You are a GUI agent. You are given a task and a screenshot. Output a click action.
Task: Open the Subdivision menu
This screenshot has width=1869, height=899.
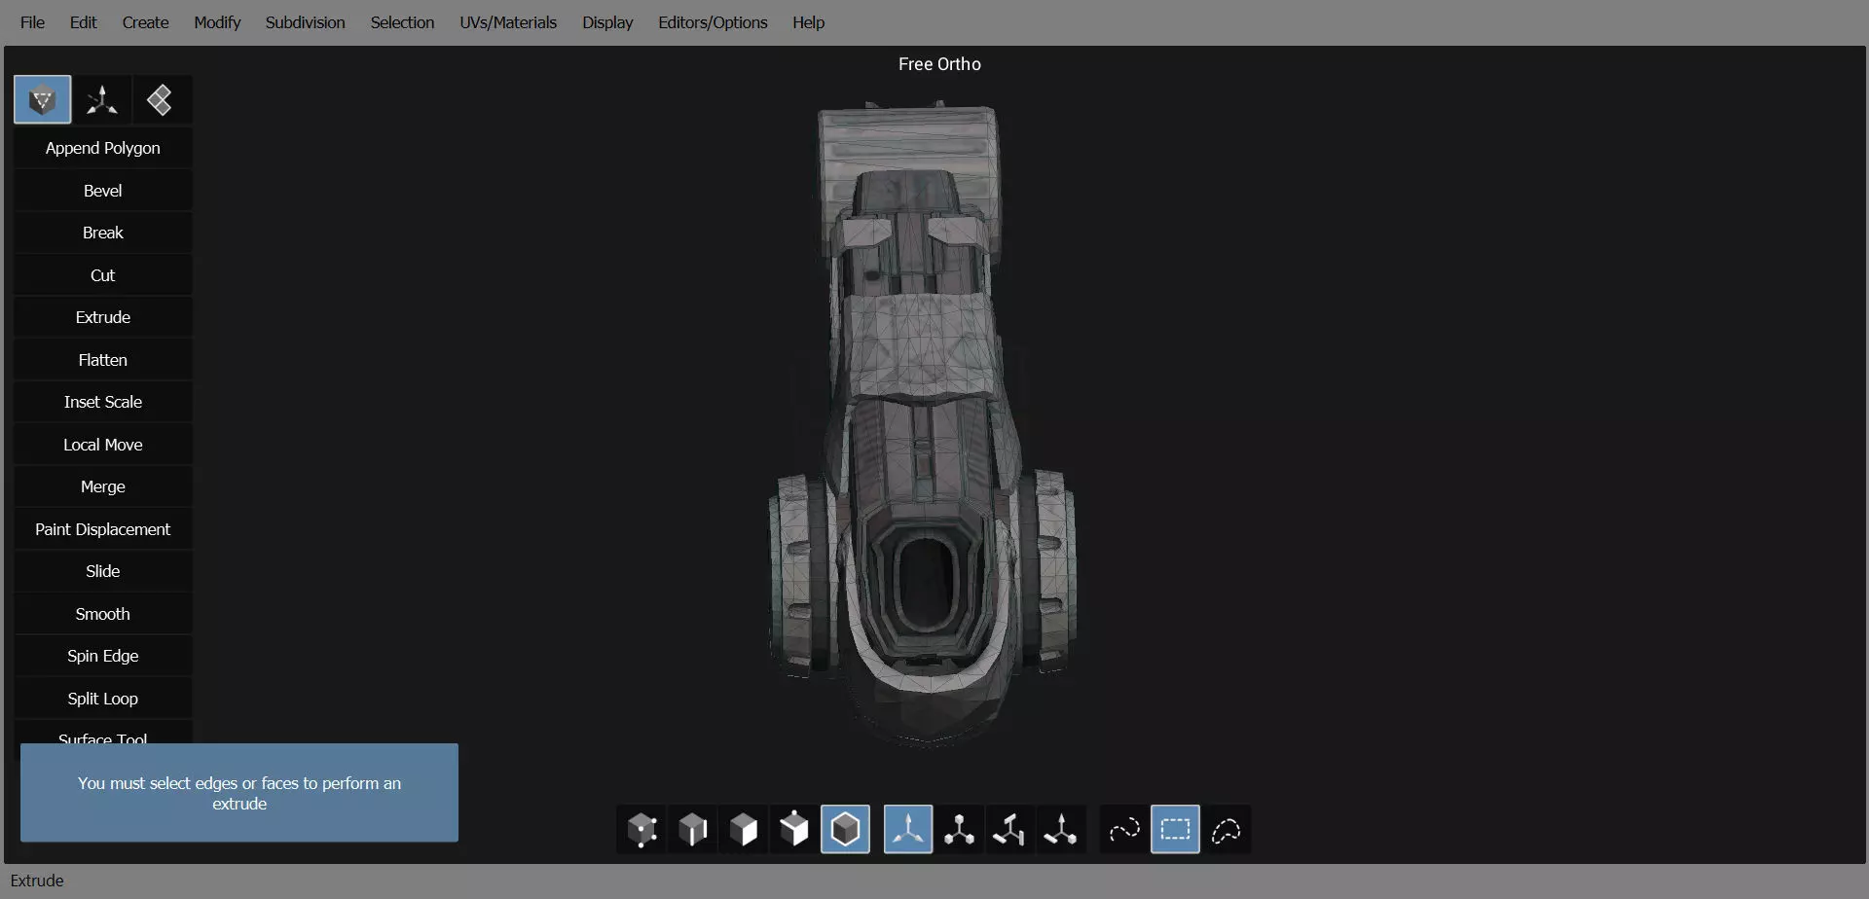click(x=305, y=22)
